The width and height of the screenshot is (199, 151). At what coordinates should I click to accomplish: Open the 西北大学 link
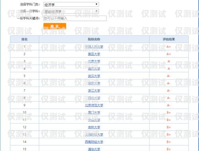(94, 98)
